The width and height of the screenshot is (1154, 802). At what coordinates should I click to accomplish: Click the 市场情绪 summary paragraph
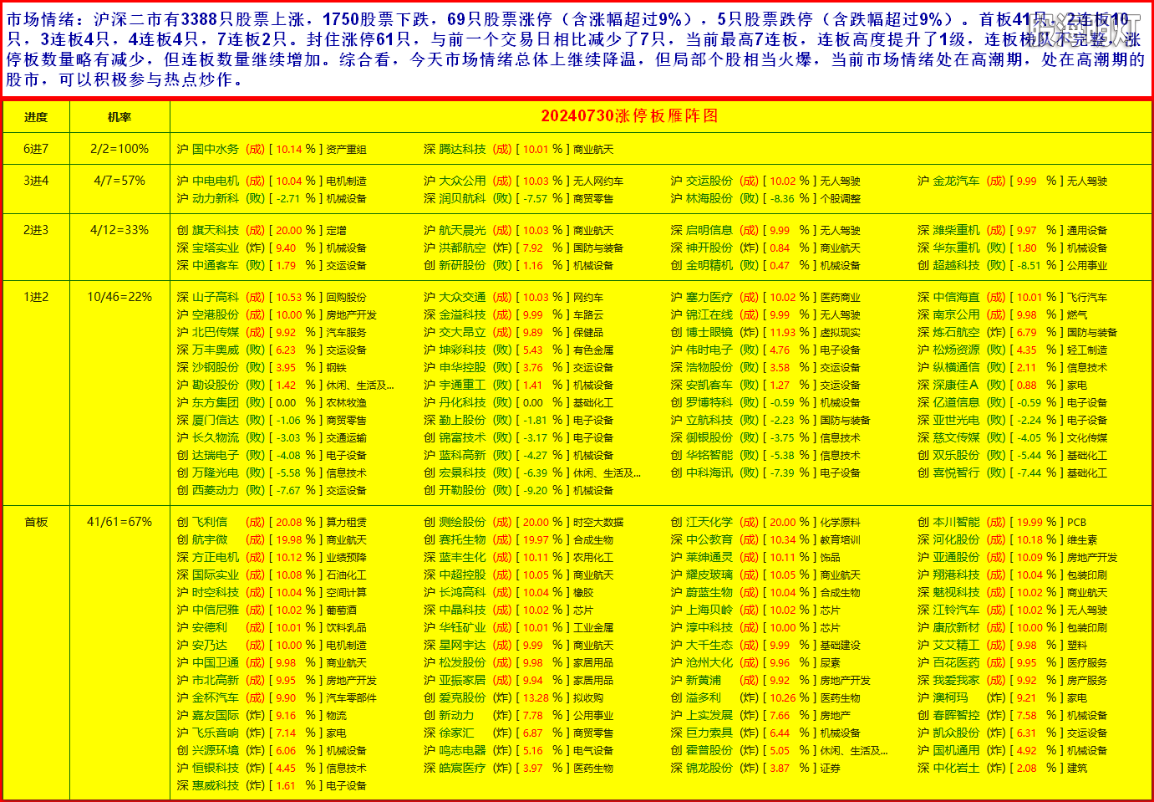pyautogui.click(x=575, y=49)
